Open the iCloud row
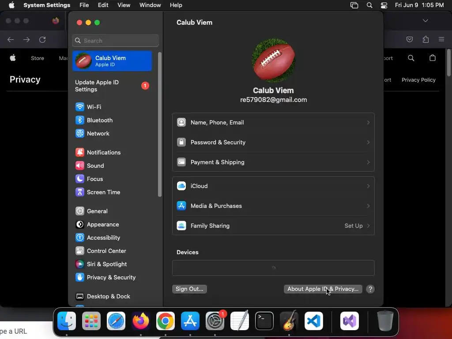 click(x=273, y=186)
